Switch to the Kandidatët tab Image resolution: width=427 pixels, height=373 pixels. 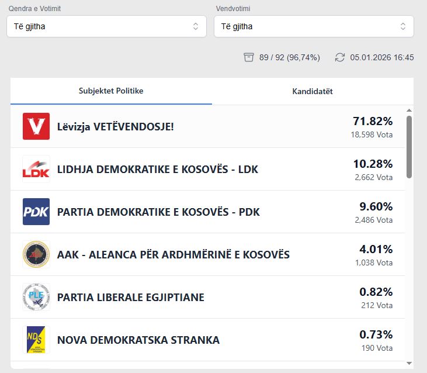click(313, 91)
